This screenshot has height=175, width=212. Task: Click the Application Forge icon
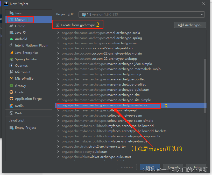click(11, 98)
